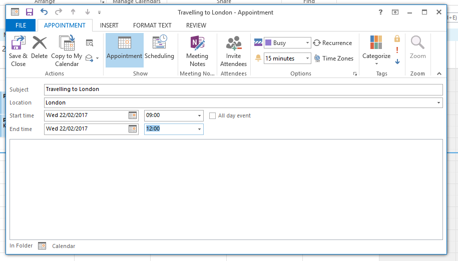Click in the appointment notes body
This screenshot has width=458, height=261.
(x=226, y=189)
